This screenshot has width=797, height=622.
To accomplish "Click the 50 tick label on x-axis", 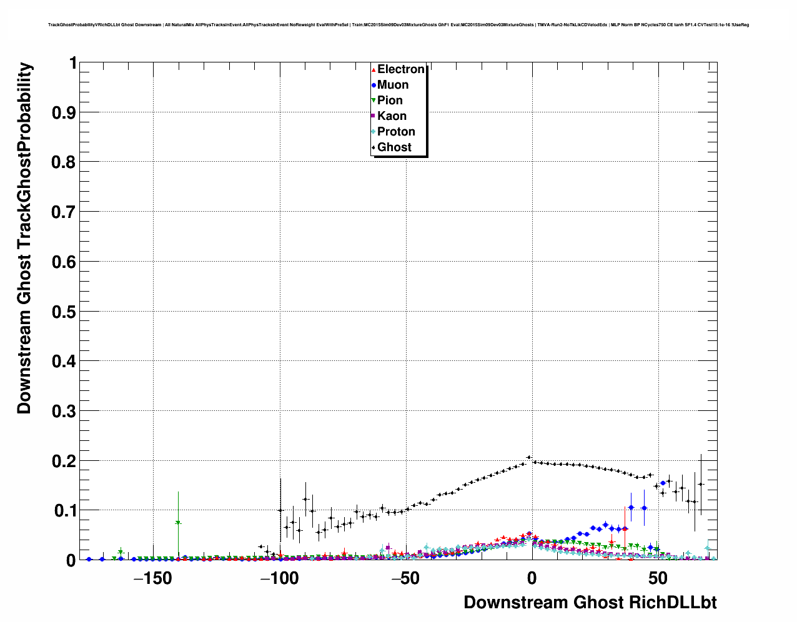I will point(658,579).
